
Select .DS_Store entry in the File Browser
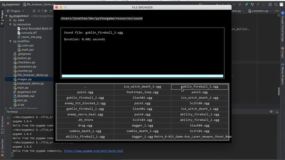[85, 120]
